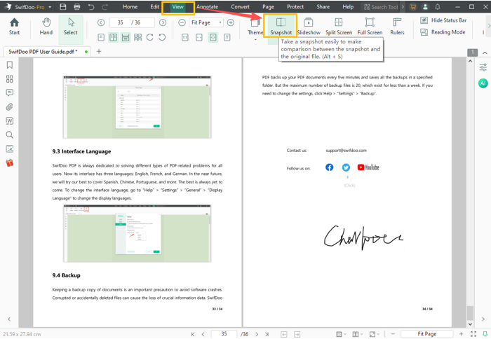Toggle Rulers display
Screen dimensions: 491x339
click(x=397, y=27)
